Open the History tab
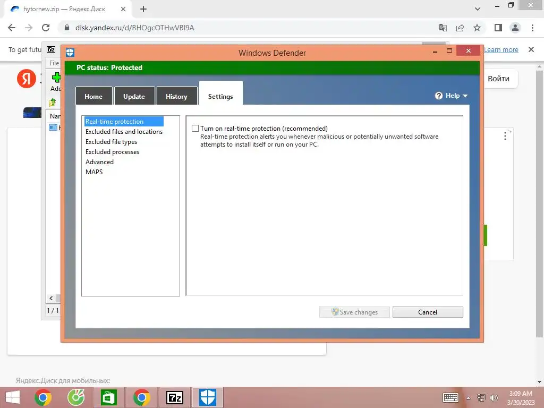Screen dimensions: 544x408 point(176,96)
